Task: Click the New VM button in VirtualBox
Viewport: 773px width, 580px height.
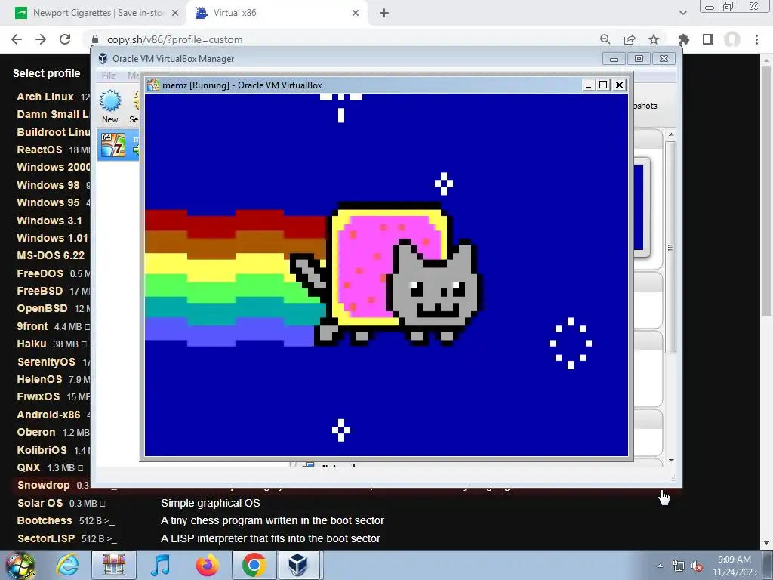Action: 110,106
